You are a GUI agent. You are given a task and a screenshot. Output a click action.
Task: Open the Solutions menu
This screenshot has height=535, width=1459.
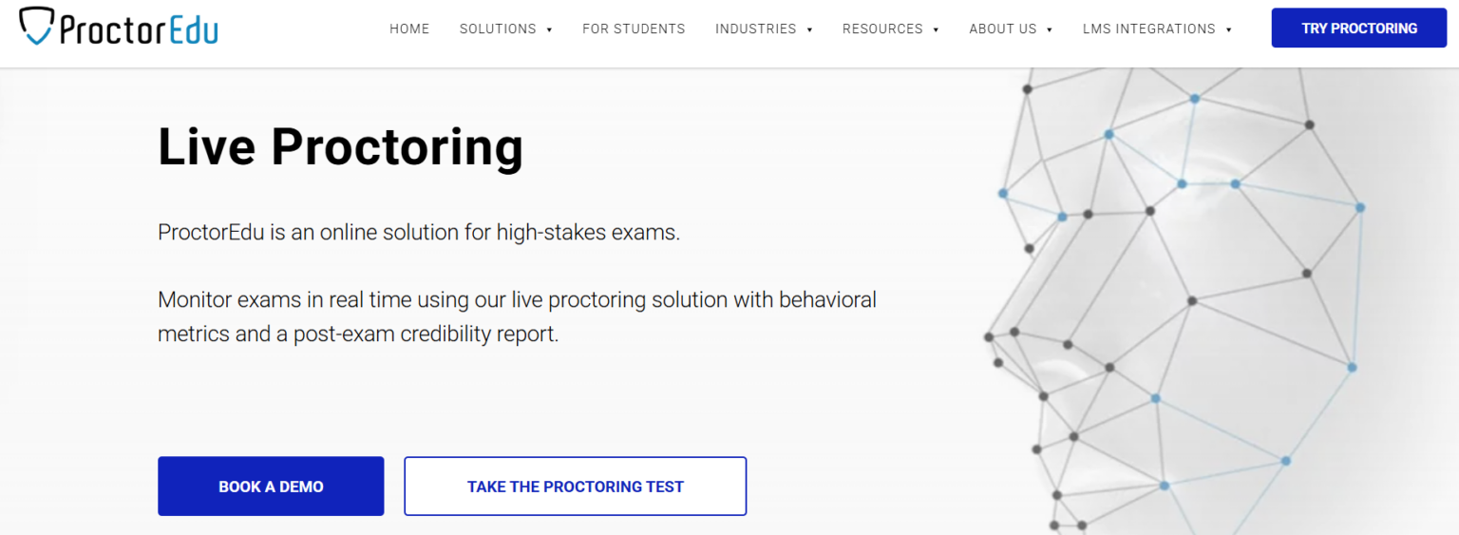click(x=498, y=29)
